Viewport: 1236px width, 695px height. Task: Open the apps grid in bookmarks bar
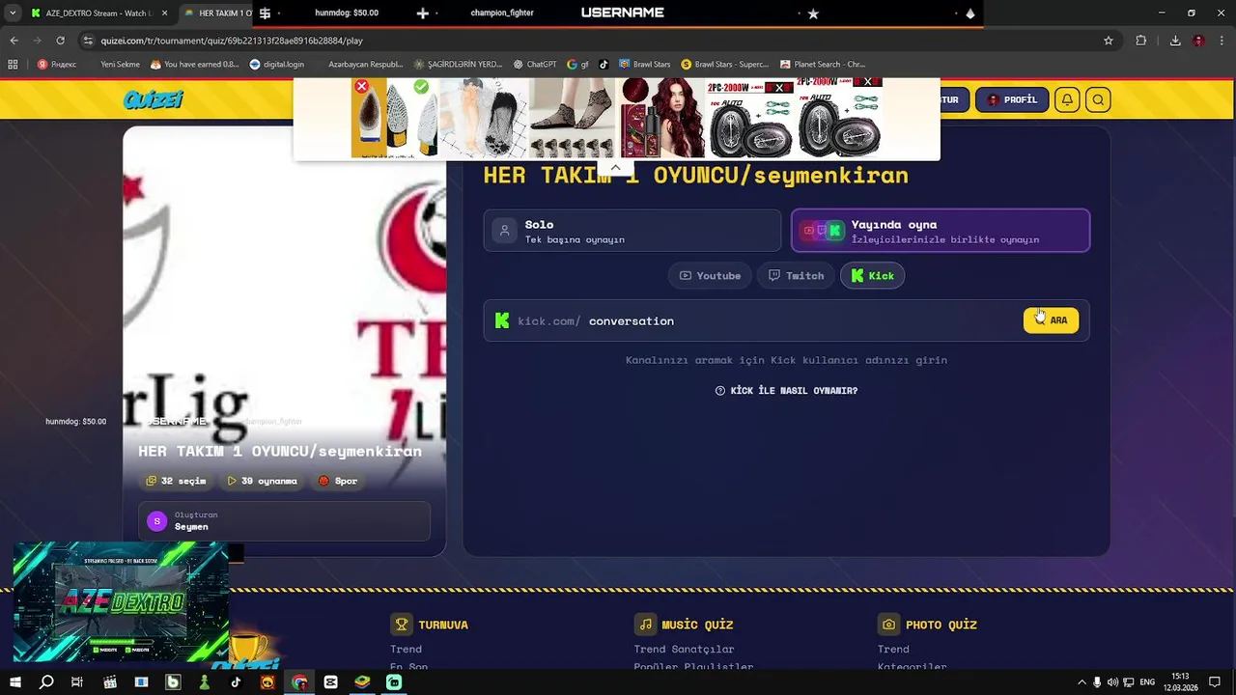point(13,65)
